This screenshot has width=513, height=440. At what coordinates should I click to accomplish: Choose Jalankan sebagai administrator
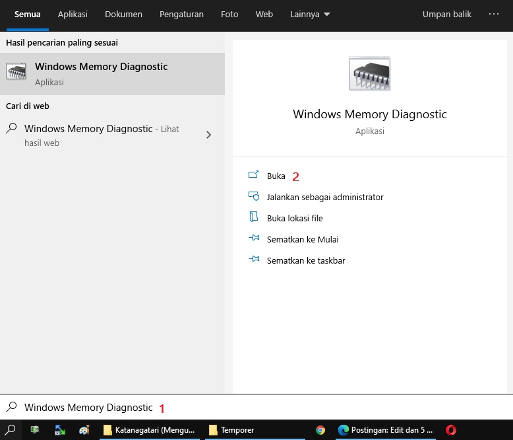point(325,197)
